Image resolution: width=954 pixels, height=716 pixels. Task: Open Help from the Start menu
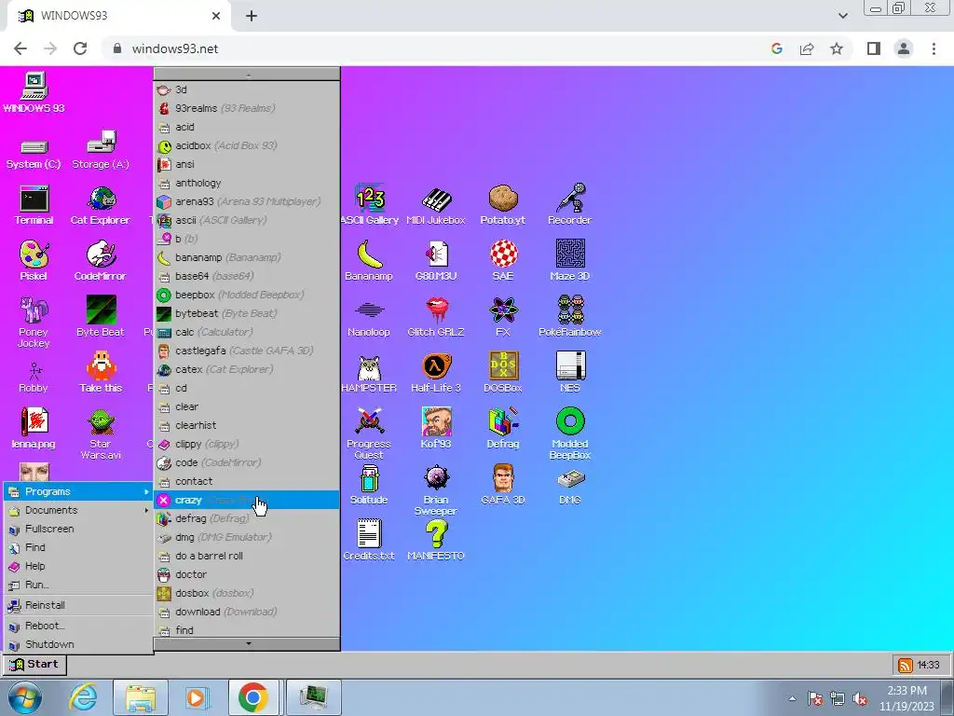[x=78, y=566]
